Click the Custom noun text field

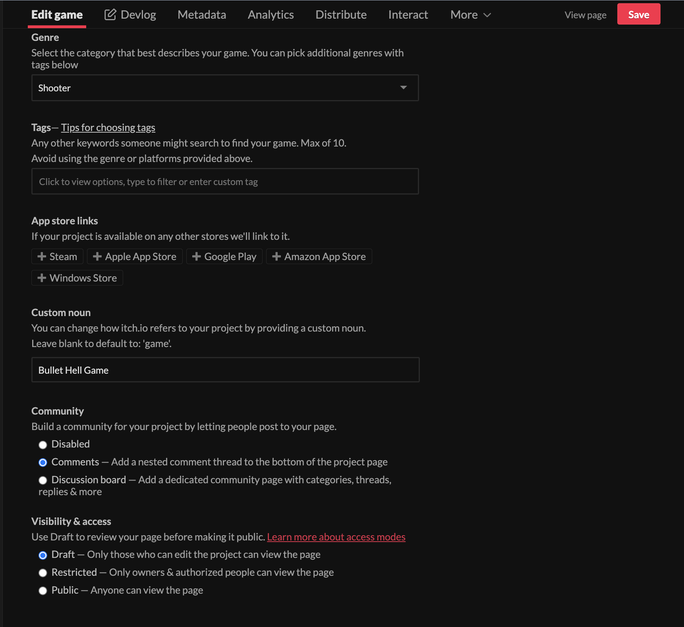pos(225,370)
